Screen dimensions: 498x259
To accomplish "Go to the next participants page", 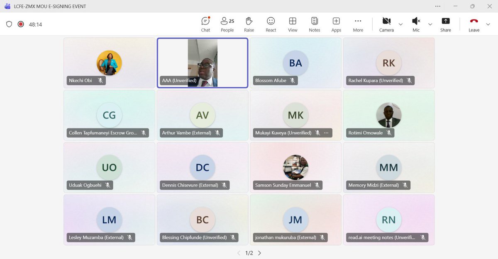I will pos(259,253).
